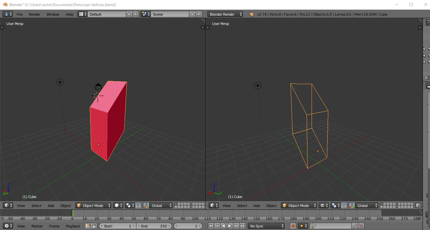Toggle the lock time to other windows padlock
This screenshot has width=430, height=230.
point(94,226)
